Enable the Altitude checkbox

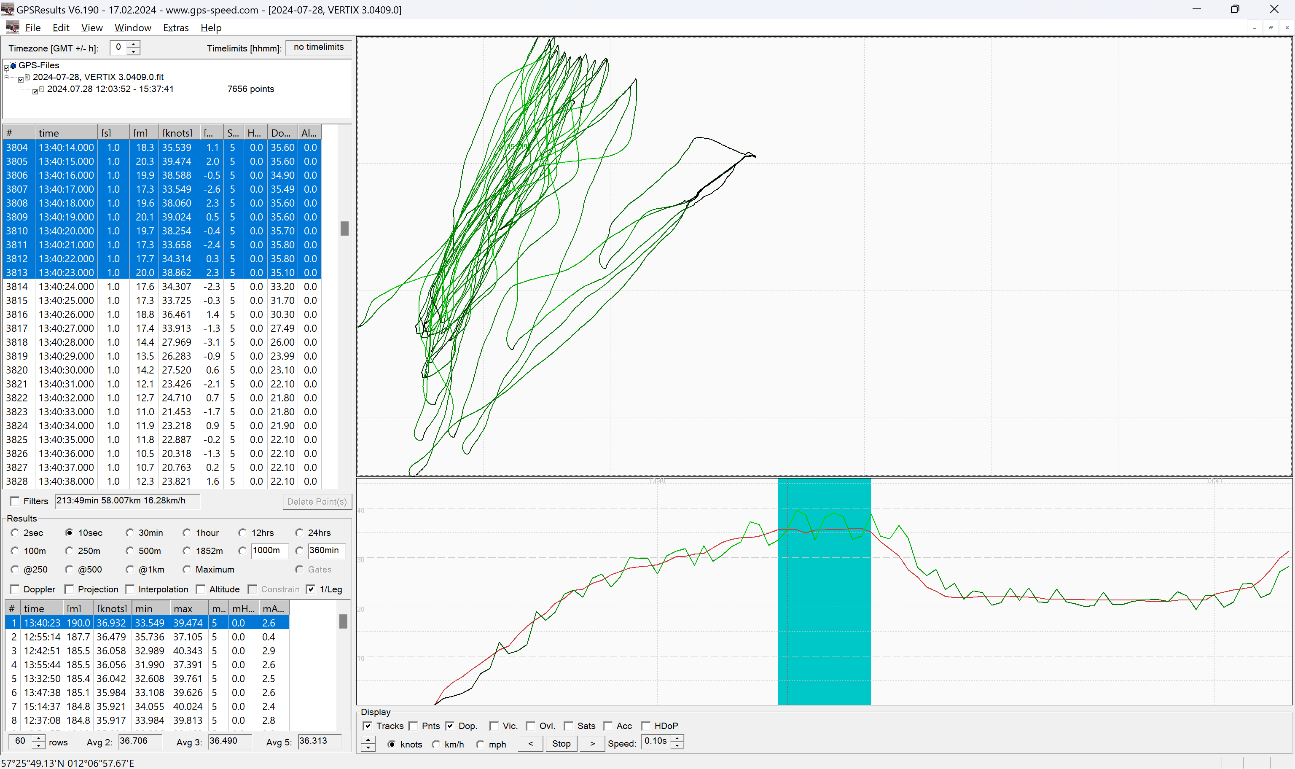click(201, 589)
